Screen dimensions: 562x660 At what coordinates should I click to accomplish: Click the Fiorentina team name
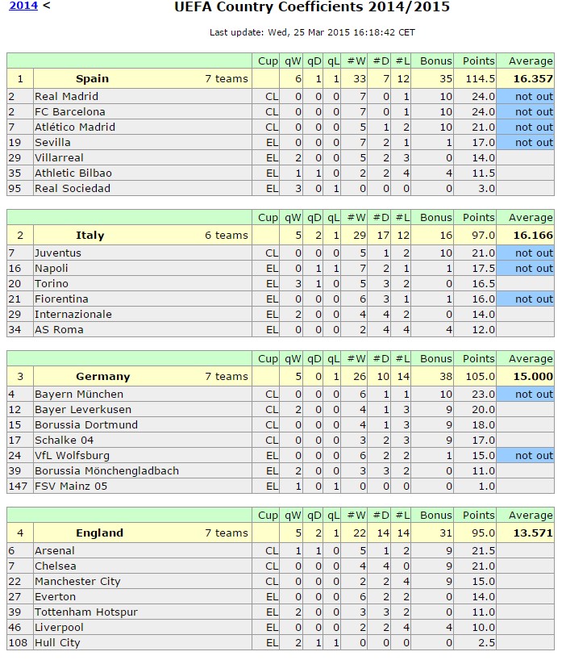(x=63, y=299)
